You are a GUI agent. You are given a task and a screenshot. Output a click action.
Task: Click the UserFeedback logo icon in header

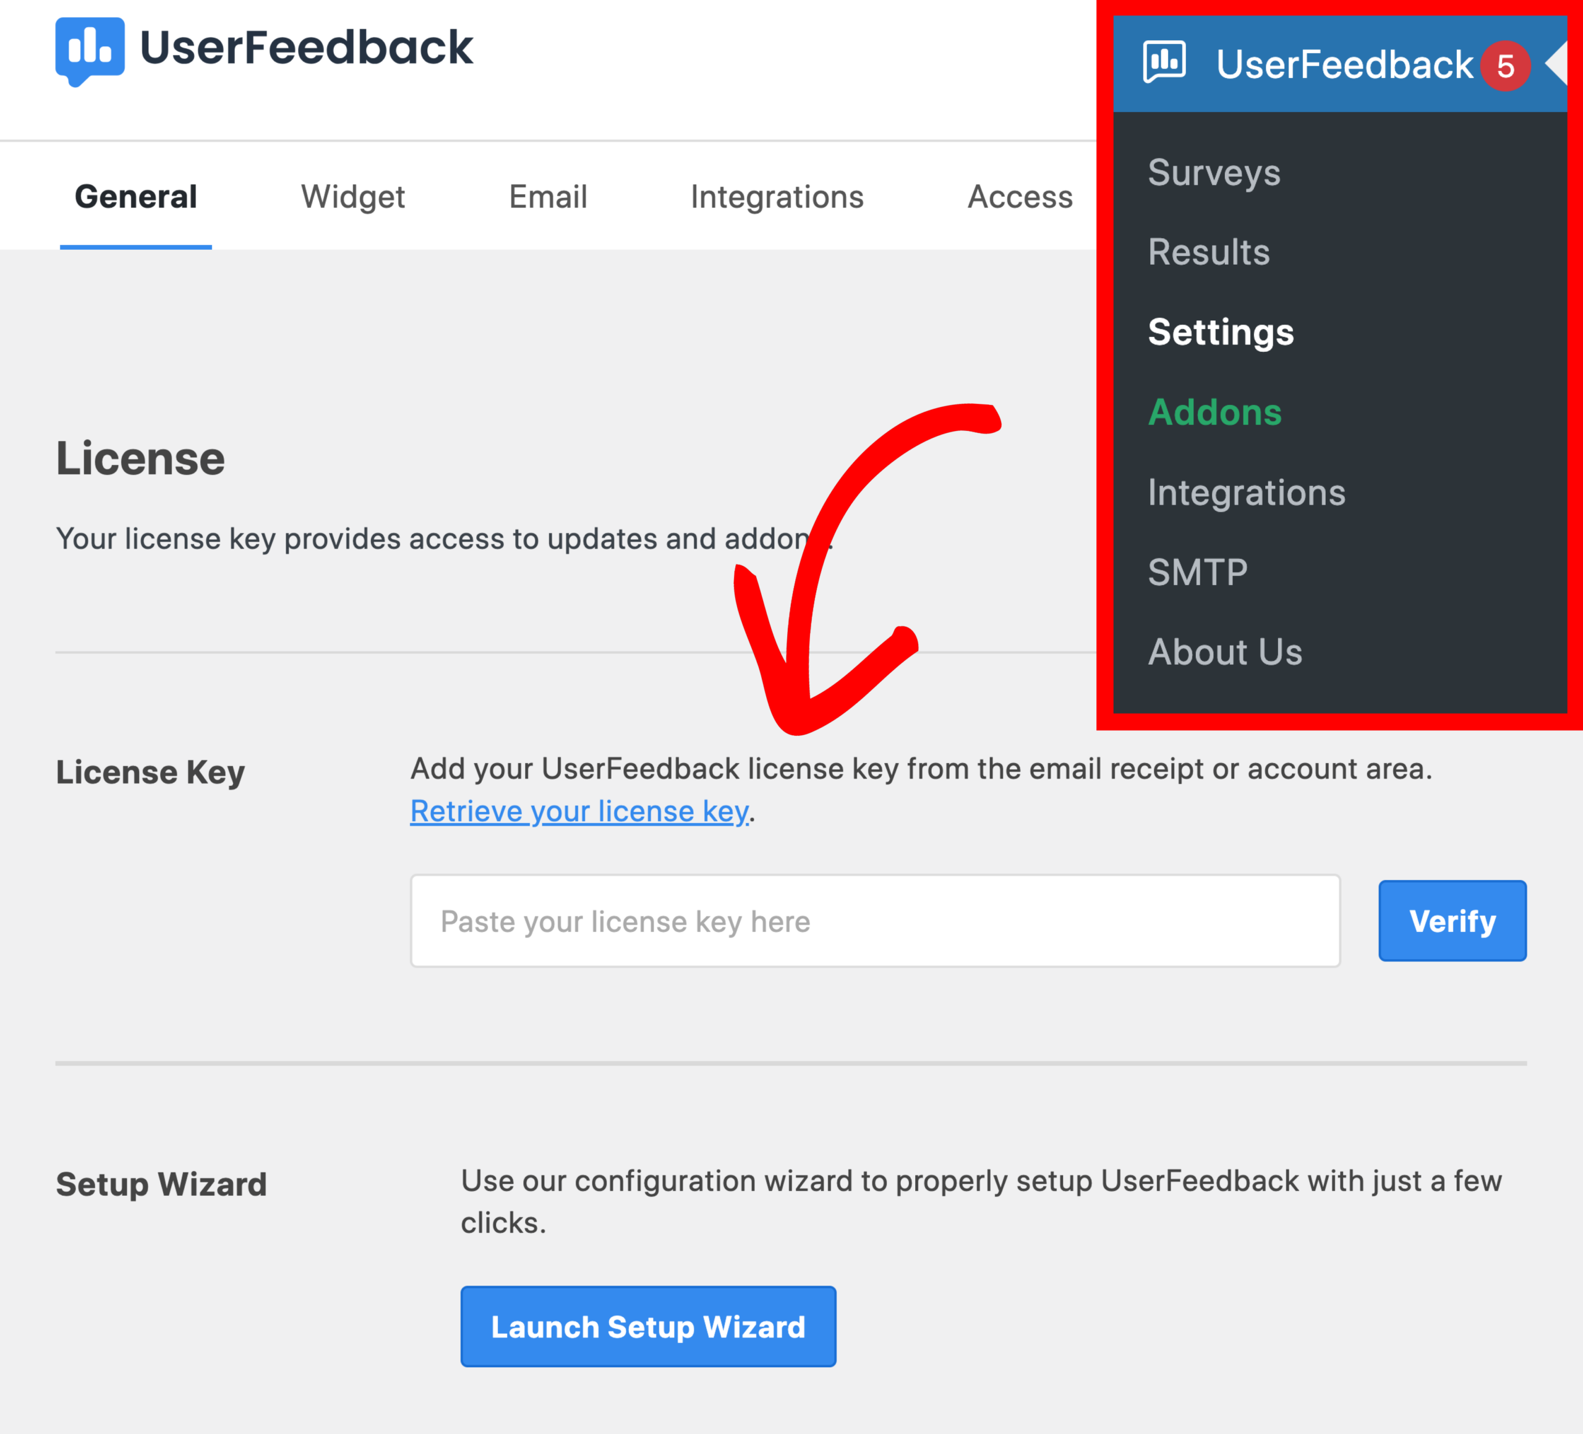pyautogui.click(x=90, y=51)
